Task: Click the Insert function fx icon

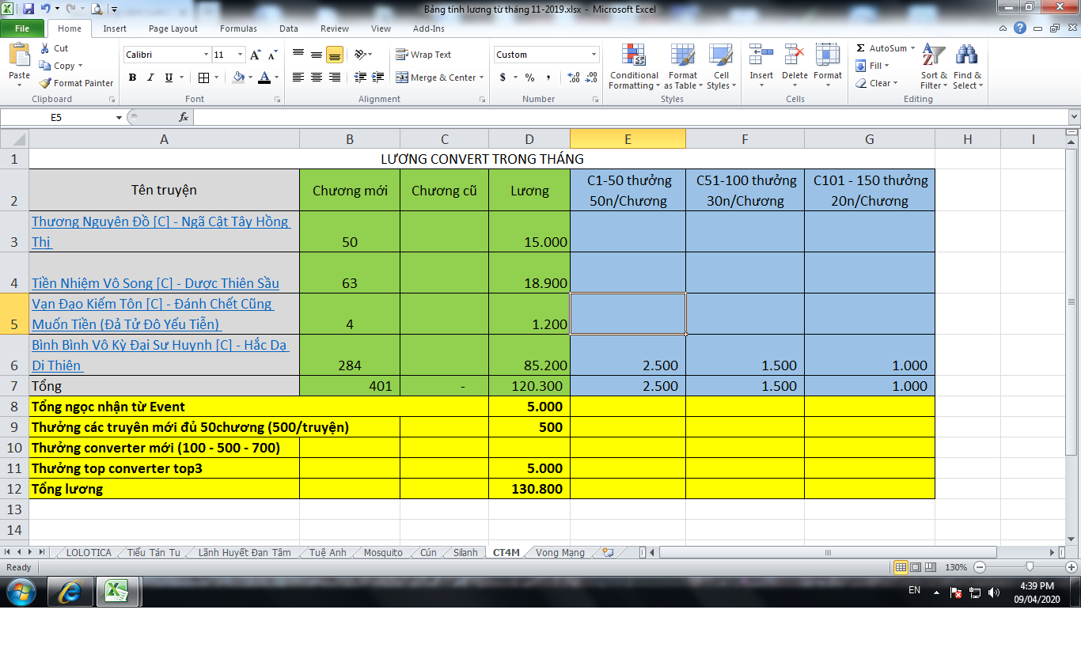Action: 184,117
